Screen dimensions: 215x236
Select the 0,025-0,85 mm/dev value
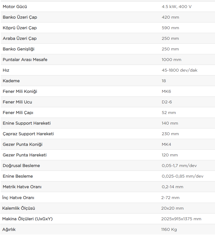(x=183, y=176)
